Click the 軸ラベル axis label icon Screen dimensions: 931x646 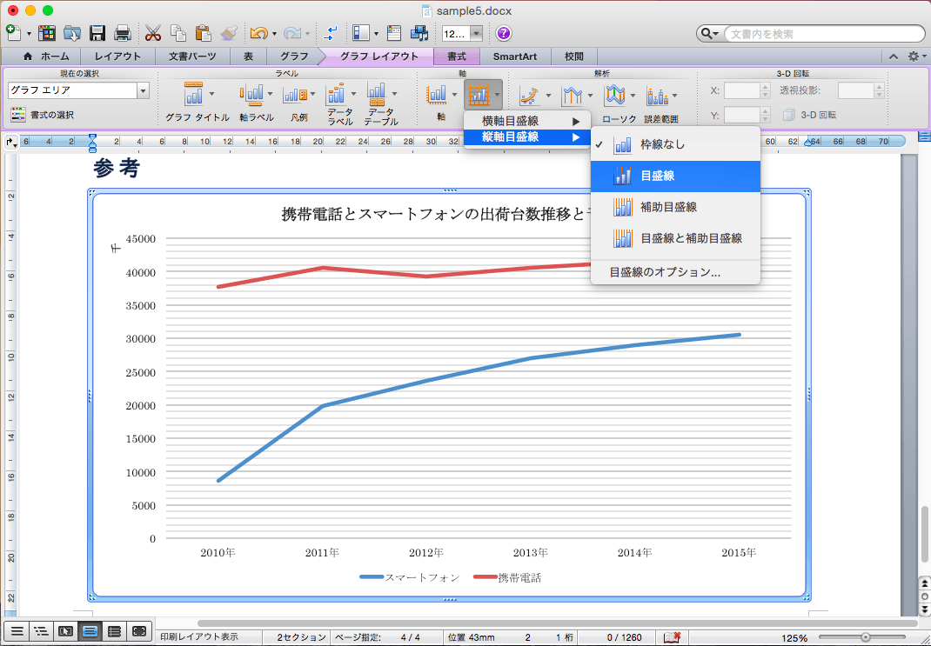point(251,94)
